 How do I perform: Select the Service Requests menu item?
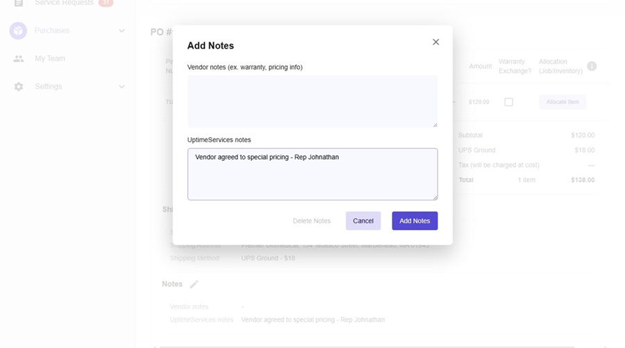point(64,3)
